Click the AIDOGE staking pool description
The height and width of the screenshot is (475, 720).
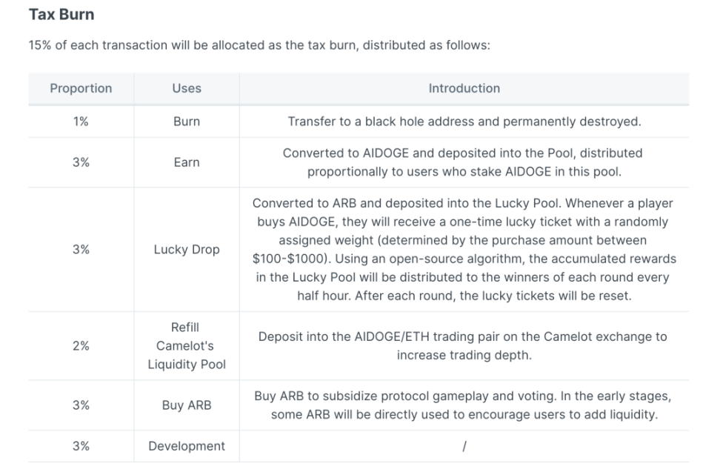(462, 162)
